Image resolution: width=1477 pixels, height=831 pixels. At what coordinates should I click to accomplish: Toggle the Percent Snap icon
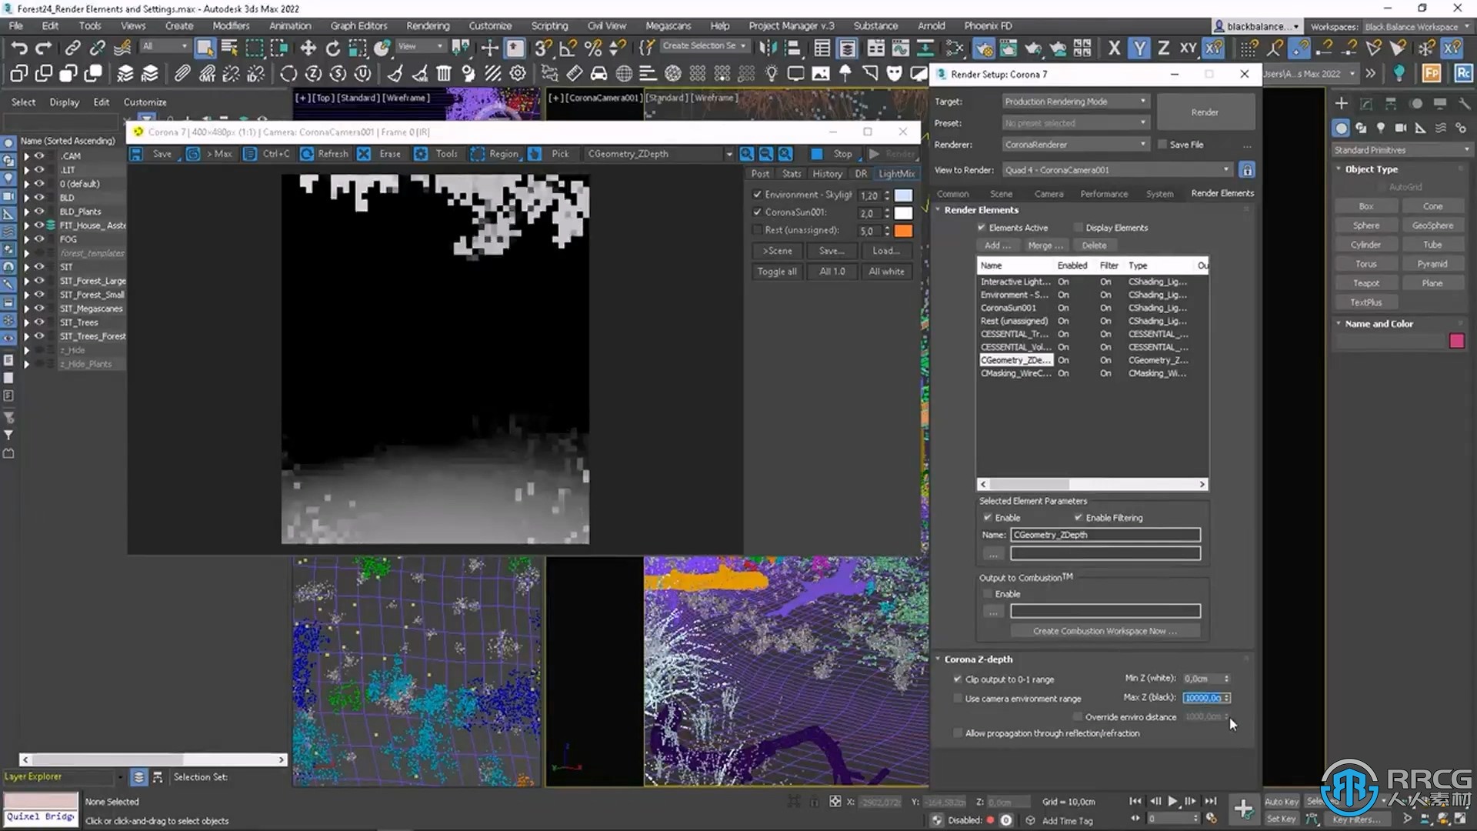point(592,48)
